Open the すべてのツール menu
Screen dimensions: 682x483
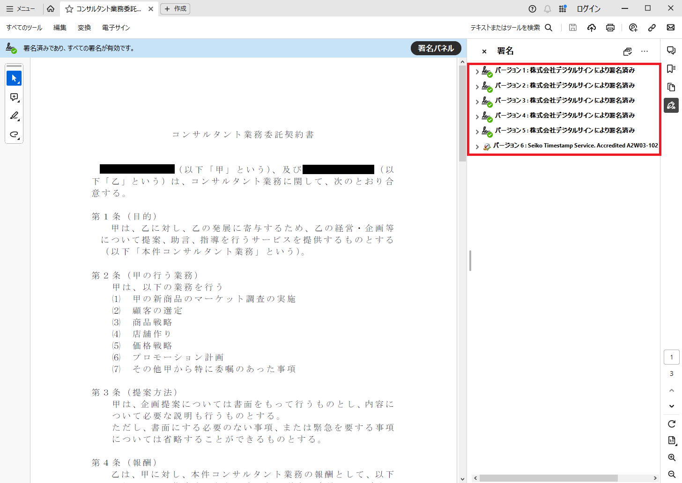point(24,28)
